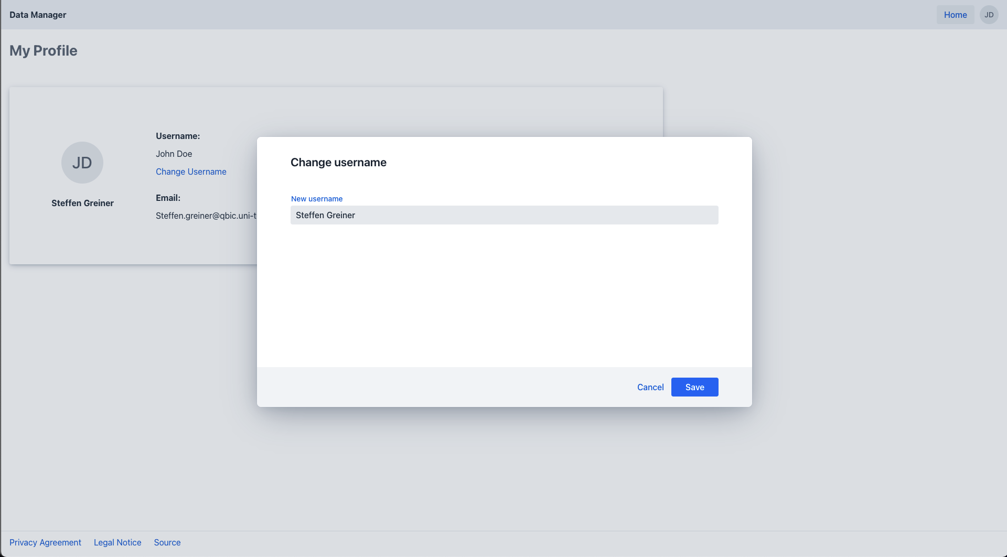
Task: Open the Legal Notice link
Action: (117, 542)
